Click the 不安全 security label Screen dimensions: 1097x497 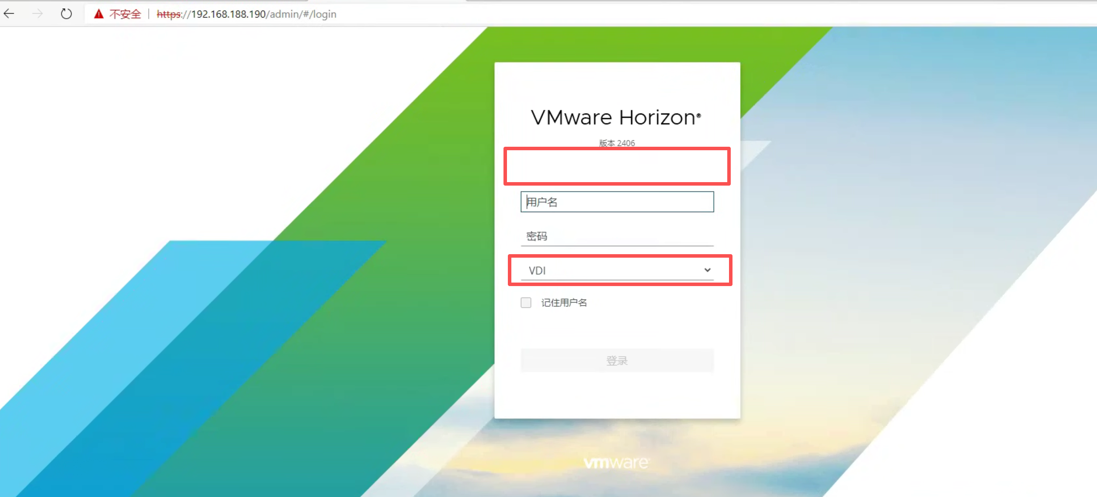(x=125, y=14)
